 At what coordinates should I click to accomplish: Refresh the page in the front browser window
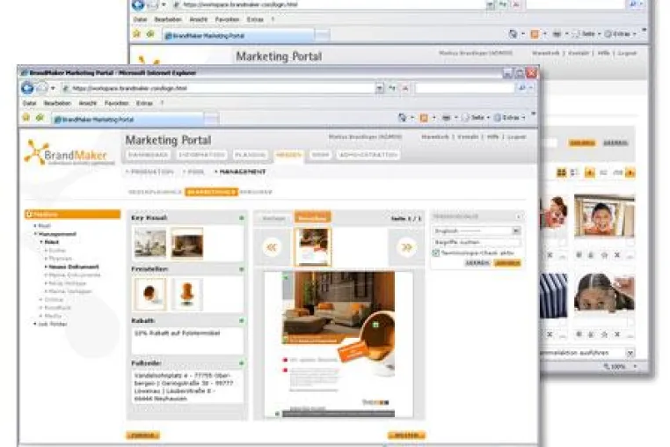(392, 88)
